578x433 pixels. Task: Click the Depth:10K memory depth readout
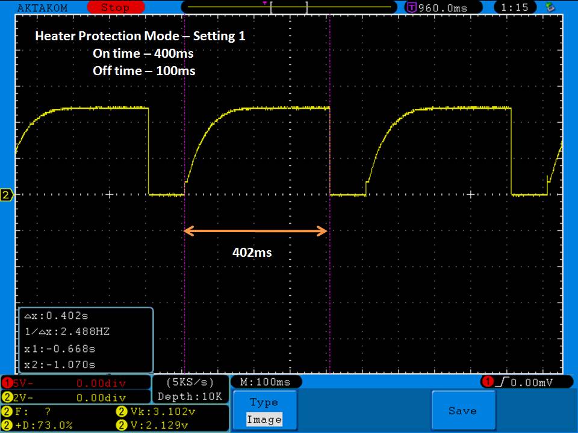(190, 396)
